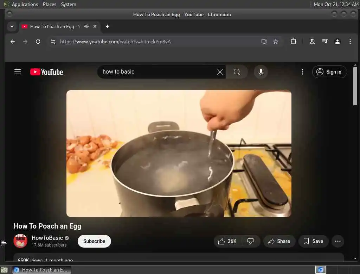Open the HowToBasic channel name link
Screen dimensions: 360x274
pos(47,238)
